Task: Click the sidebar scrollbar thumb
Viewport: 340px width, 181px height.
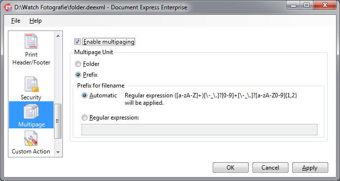Action: coord(58,121)
